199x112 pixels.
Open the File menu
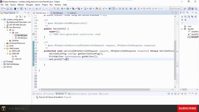[2, 5]
